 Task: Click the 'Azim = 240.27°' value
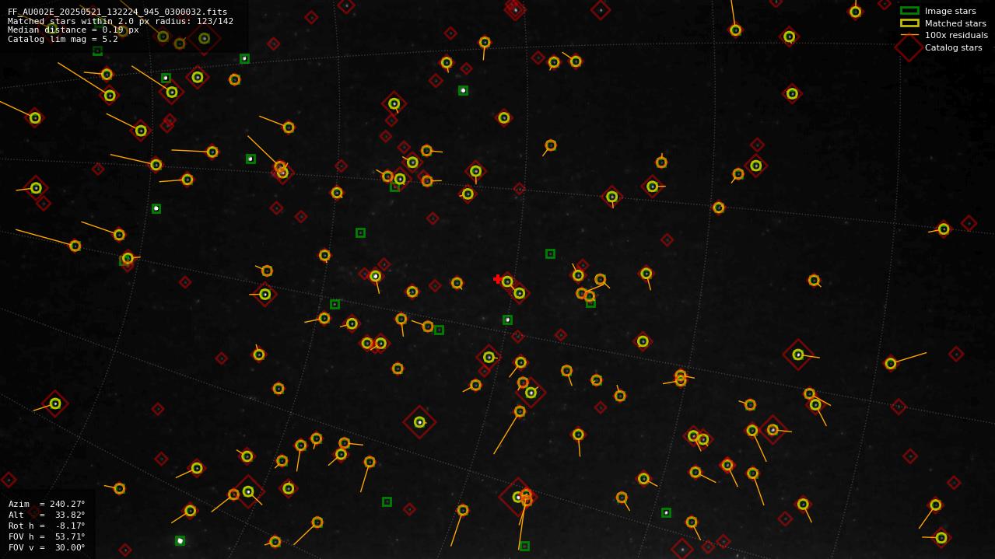pos(47,504)
